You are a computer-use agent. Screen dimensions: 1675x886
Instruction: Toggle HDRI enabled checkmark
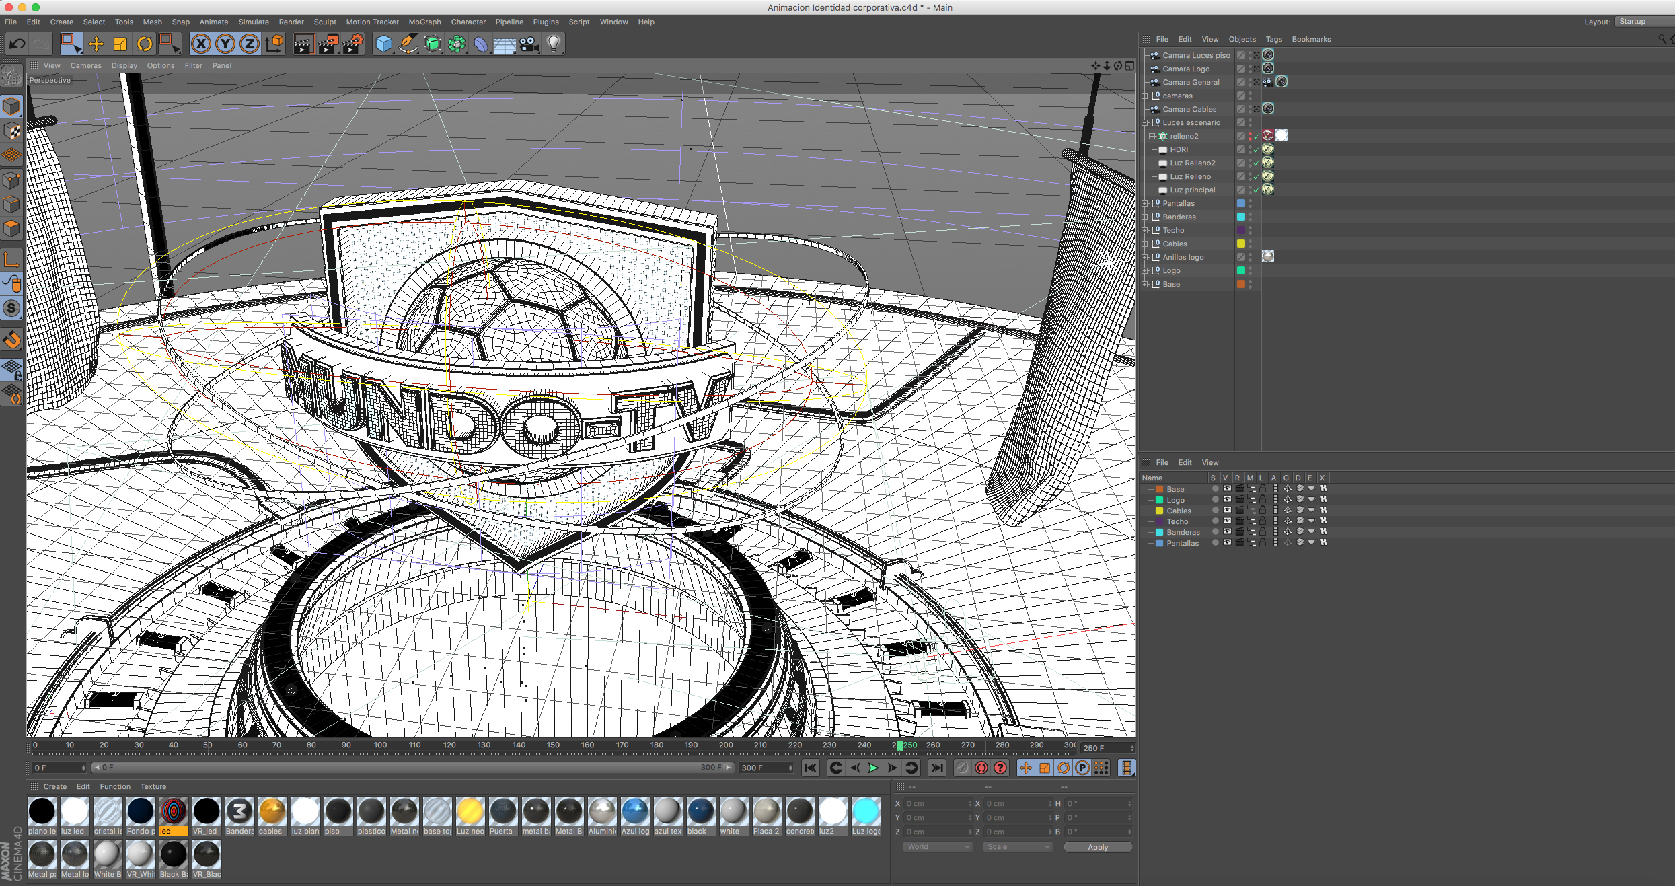1256,150
